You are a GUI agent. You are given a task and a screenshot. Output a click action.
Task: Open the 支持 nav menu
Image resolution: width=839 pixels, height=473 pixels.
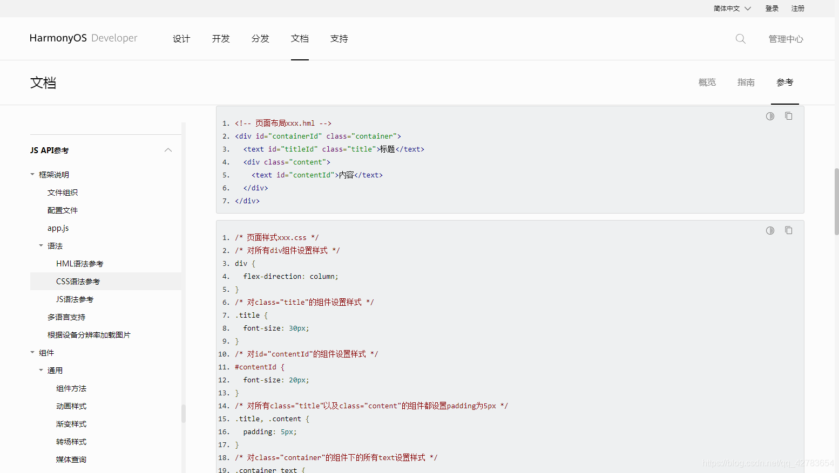click(x=339, y=39)
